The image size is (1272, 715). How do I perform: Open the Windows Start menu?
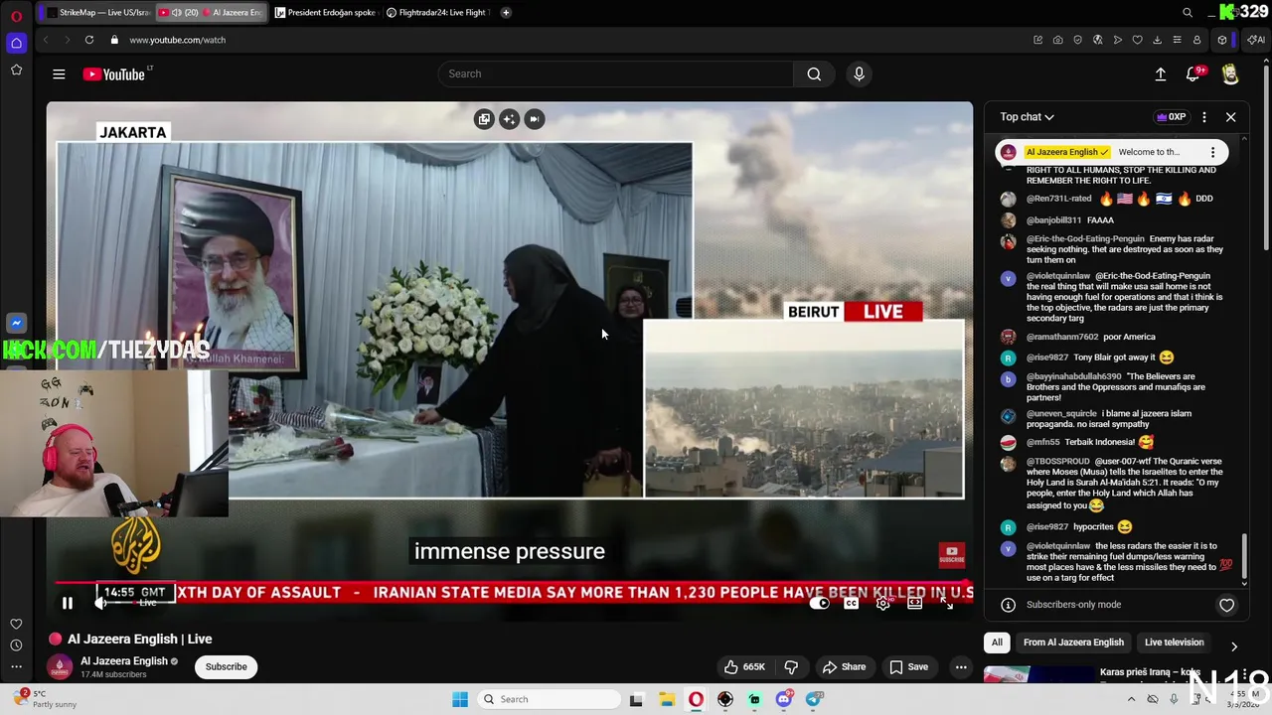[460, 699]
